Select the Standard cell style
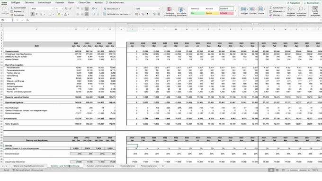The height and width of the screenshot is (181, 322). (x=226, y=9)
